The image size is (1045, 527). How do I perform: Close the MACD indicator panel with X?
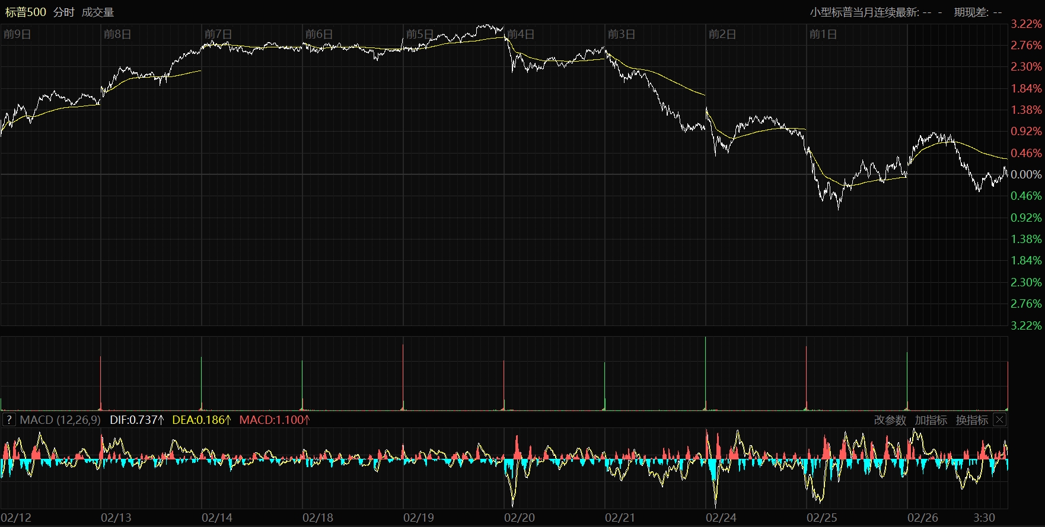[x=999, y=420]
